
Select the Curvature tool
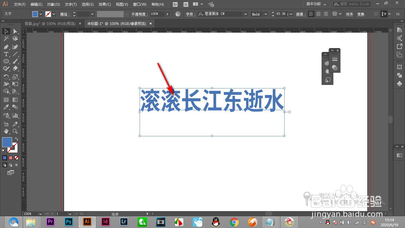[15, 47]
